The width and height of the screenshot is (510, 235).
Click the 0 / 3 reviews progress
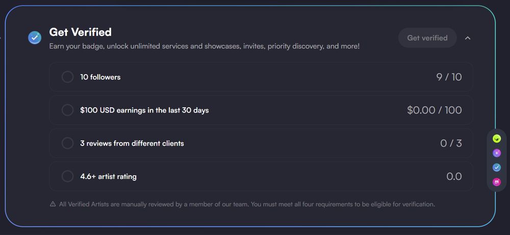(451, 143)
